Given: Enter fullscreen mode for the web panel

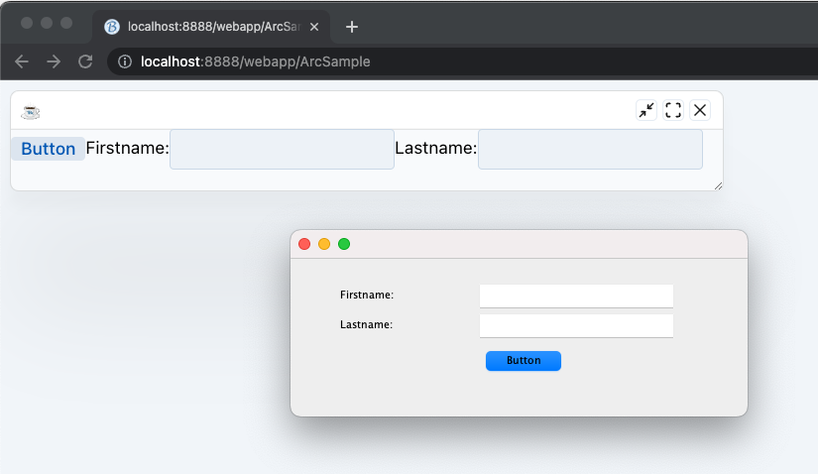Looking at the screenshot, I should pyautogui.click(x=673, y=110).
